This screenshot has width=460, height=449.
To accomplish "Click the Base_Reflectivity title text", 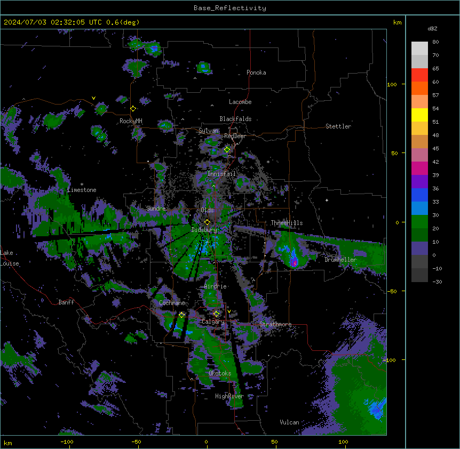I will (x=230, y=8).
